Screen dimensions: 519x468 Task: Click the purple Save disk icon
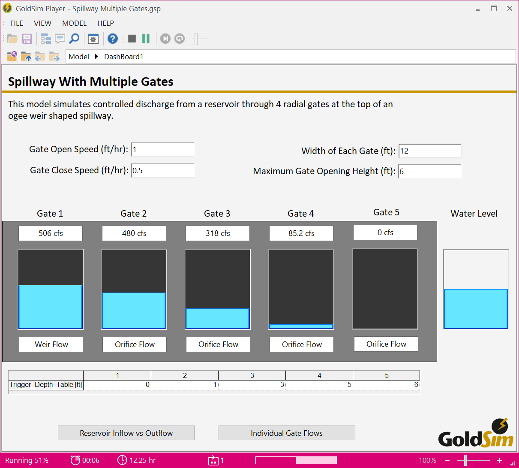click(27, 39)
